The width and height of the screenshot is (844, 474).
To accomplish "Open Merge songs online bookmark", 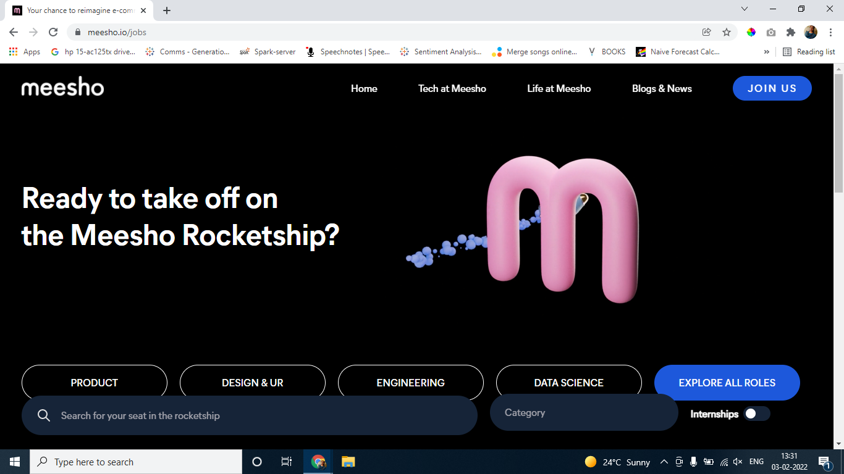I will tap(534, 52).
